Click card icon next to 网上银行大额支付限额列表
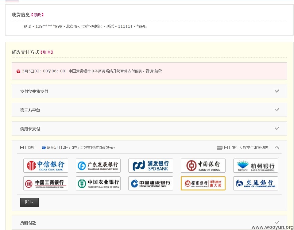This screenshot has width=294, height=230. (219, 148)
